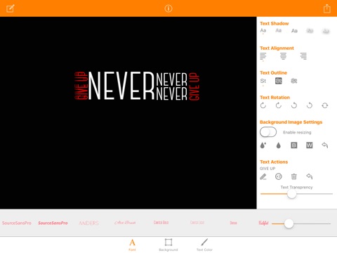The width and height of the screenshot is (337, 253).
Task: Choose the third Text Outline option
Action: point(294,81)
